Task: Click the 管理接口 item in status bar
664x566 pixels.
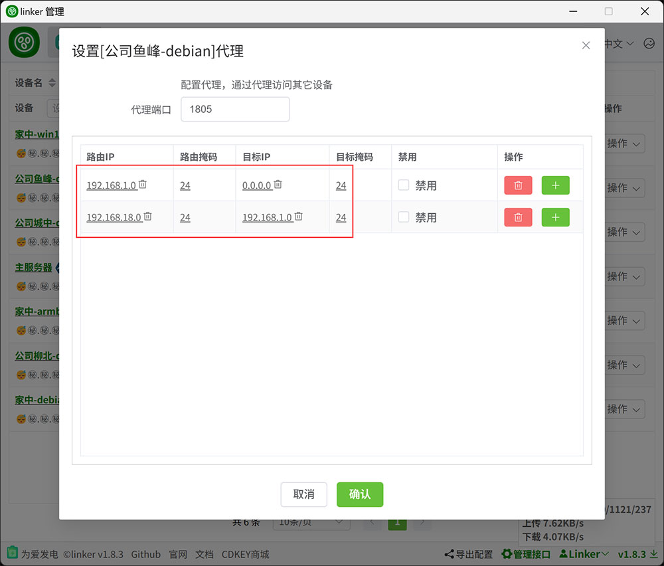Action: point(526,554)
